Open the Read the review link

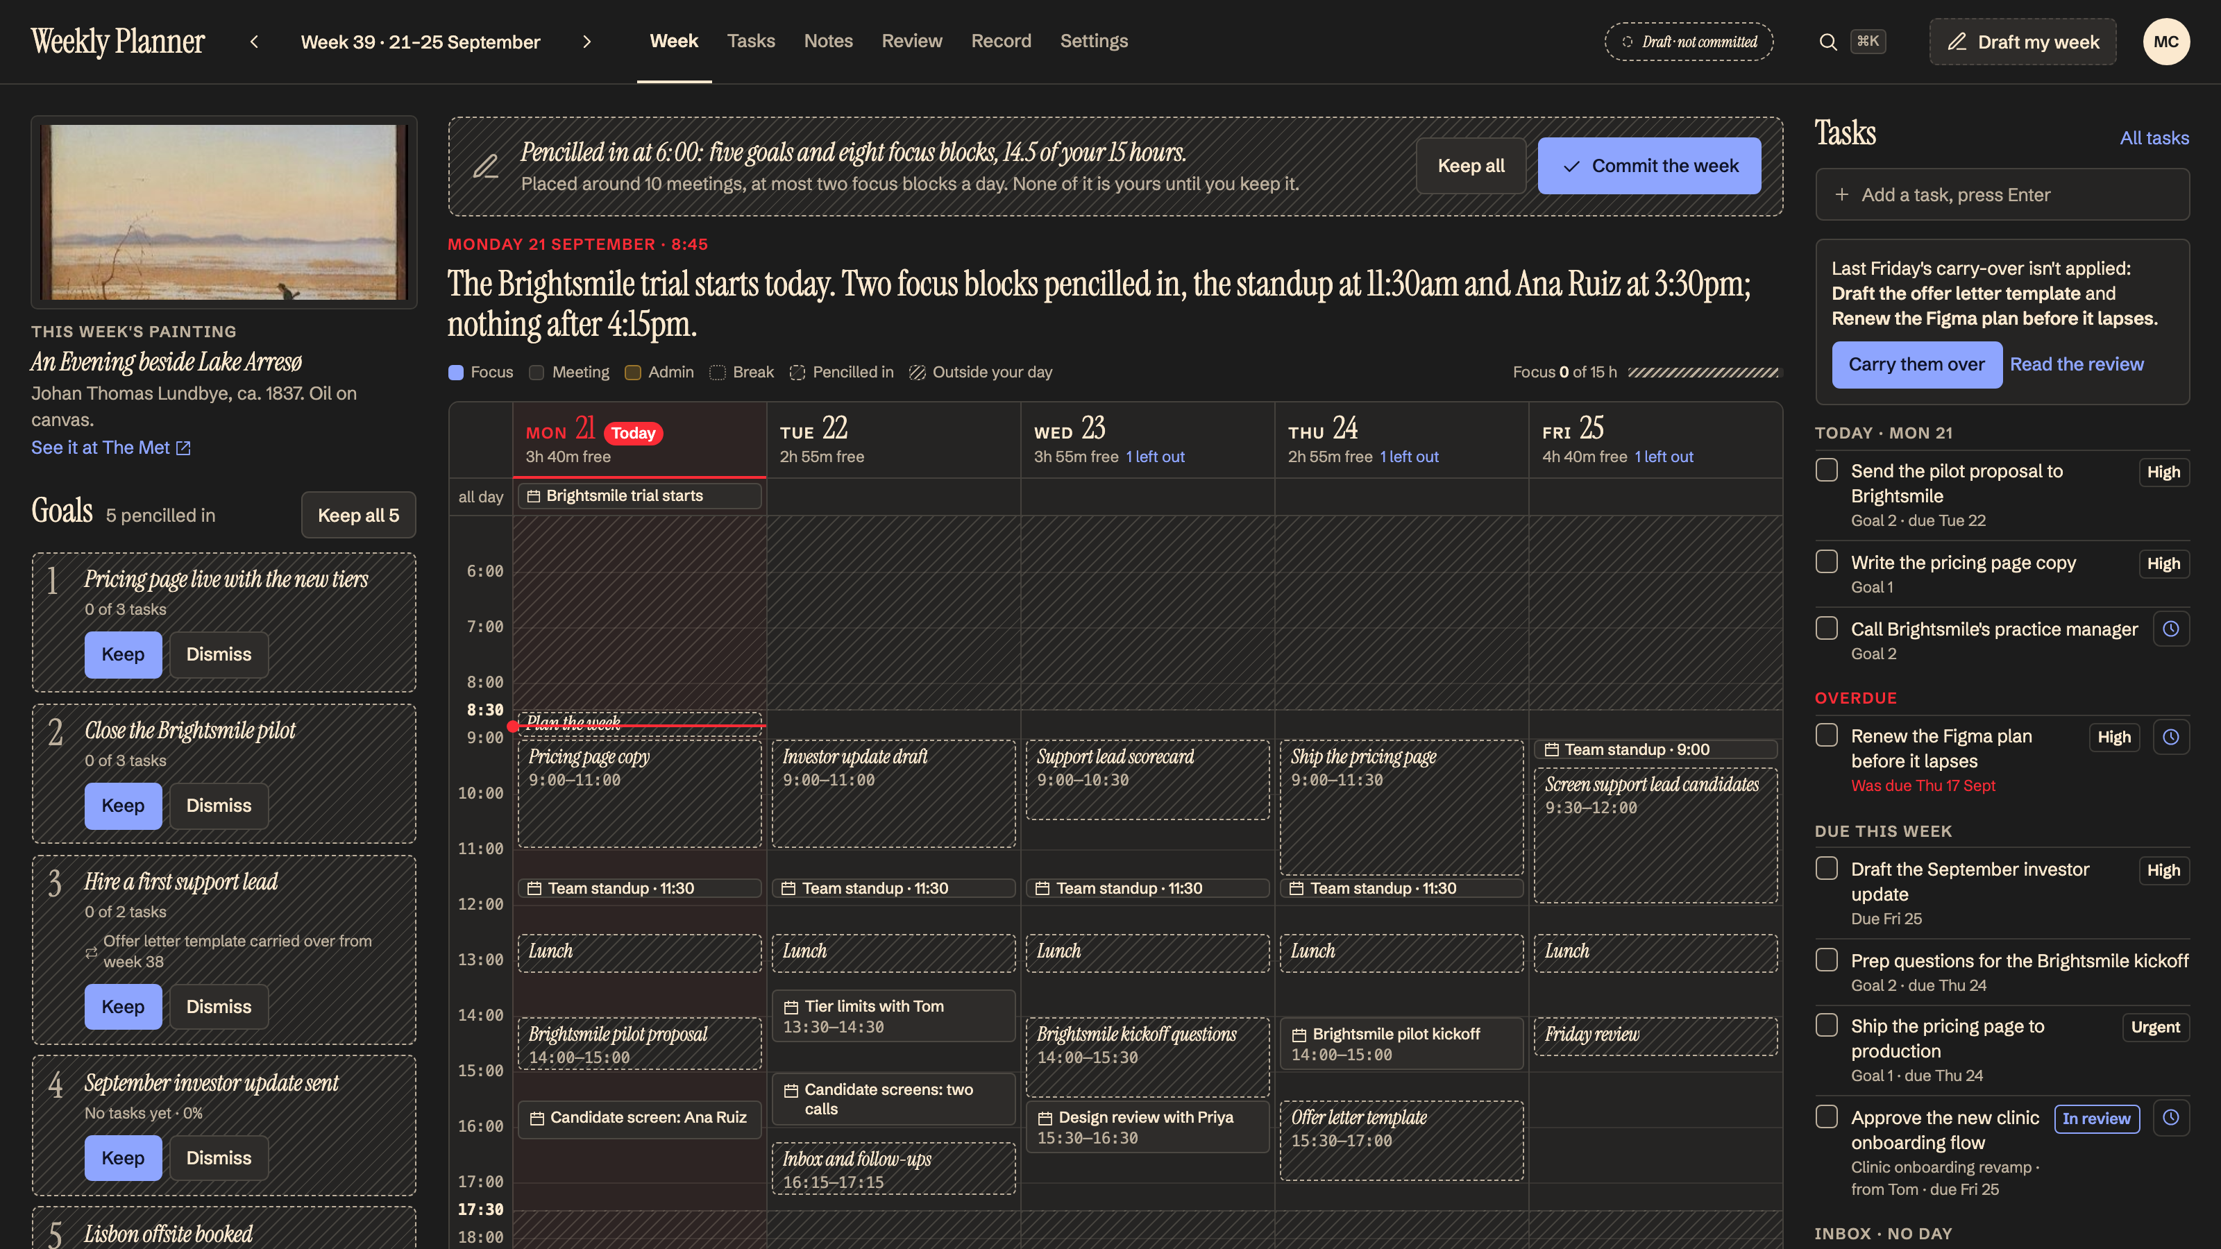pos(2076,364)
